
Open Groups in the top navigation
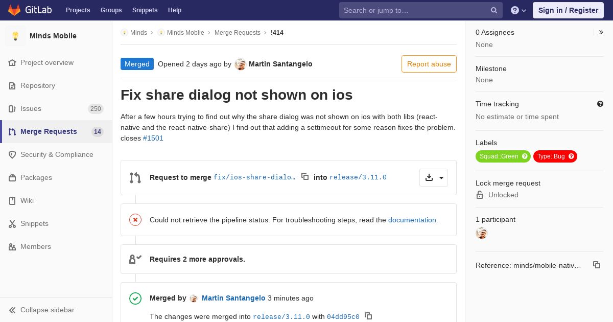coord(111,10)
